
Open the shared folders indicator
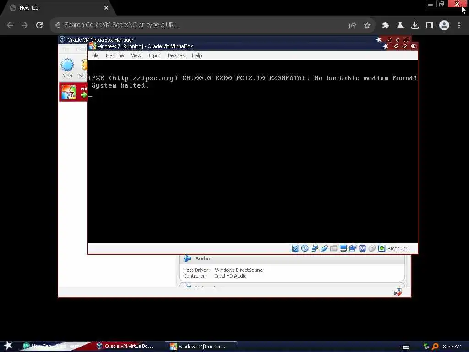(333, 248)
